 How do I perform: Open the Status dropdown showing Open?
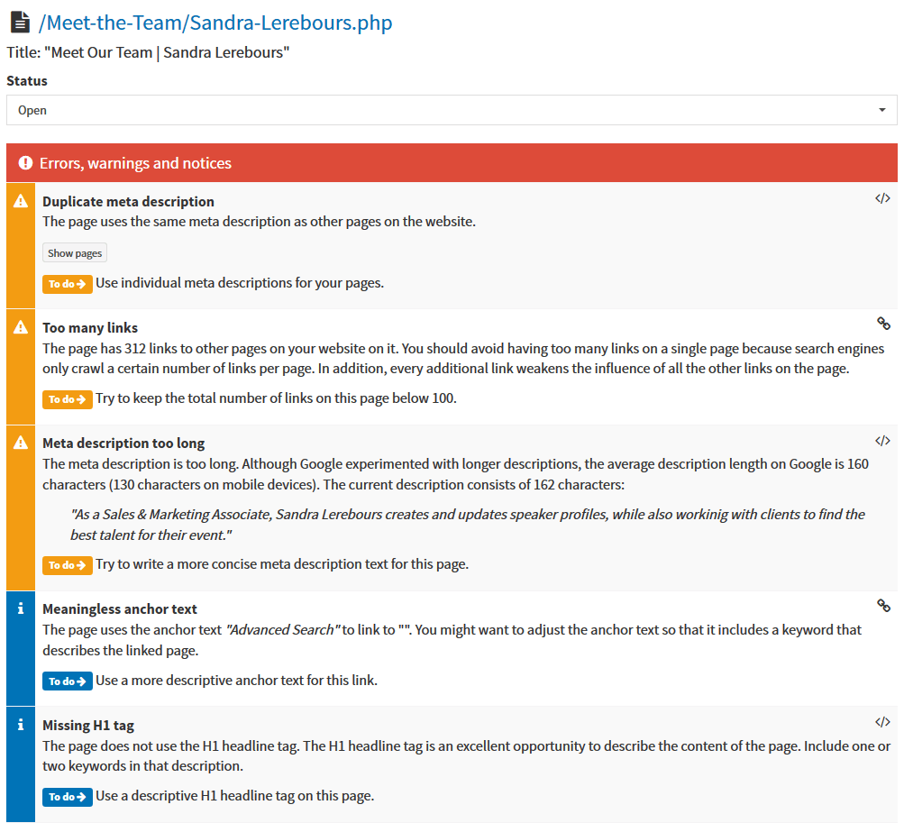[451, 110]
